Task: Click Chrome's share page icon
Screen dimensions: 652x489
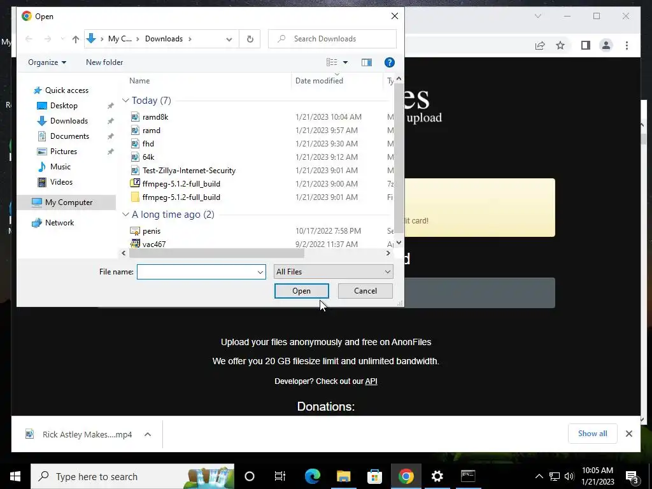Action: 540,45
